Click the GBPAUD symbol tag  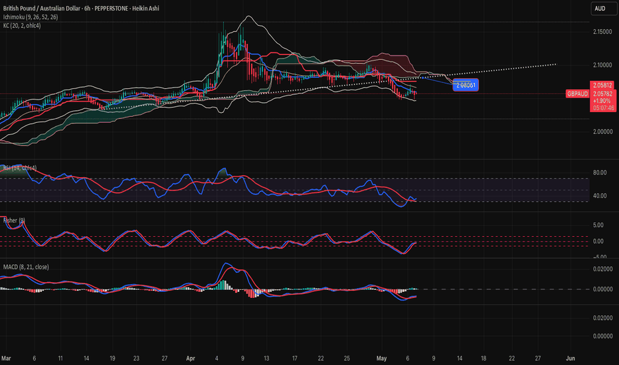[577, 94]
